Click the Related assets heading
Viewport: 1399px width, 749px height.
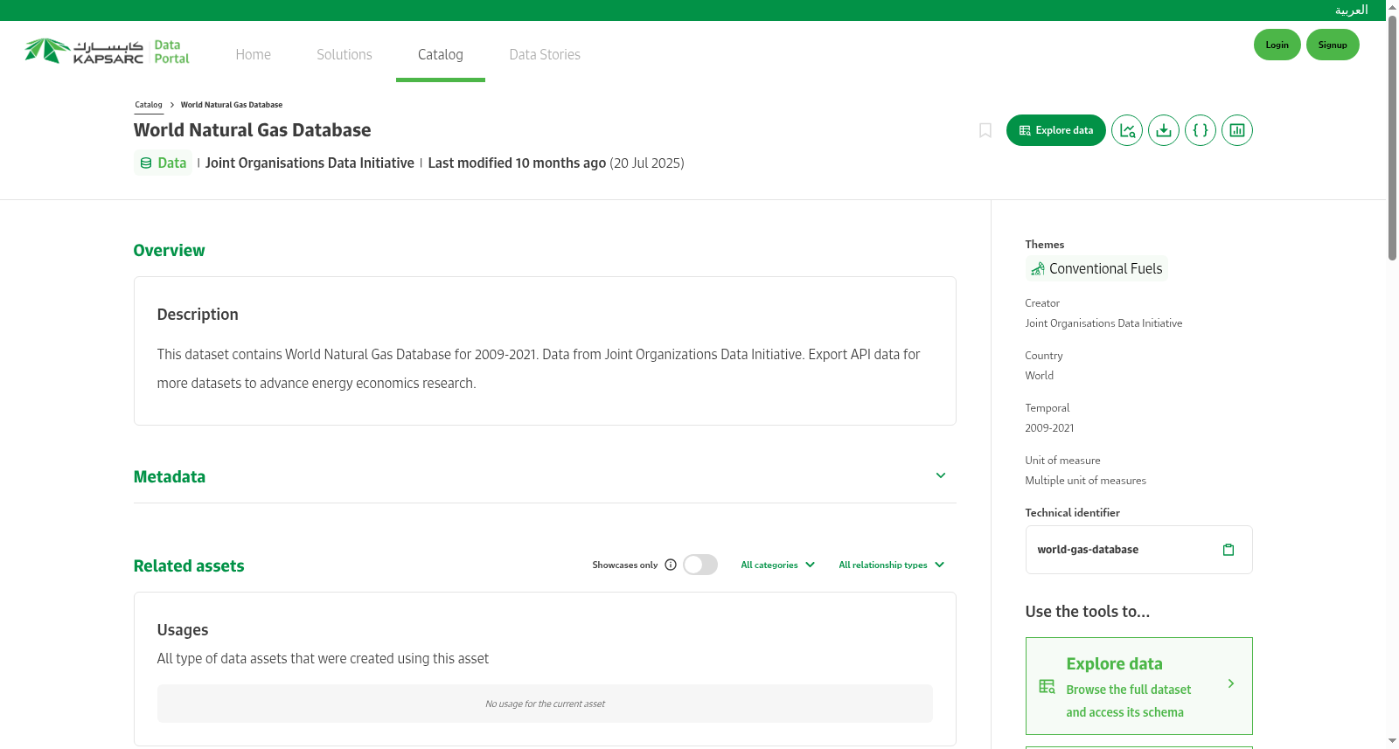(189, 565)
